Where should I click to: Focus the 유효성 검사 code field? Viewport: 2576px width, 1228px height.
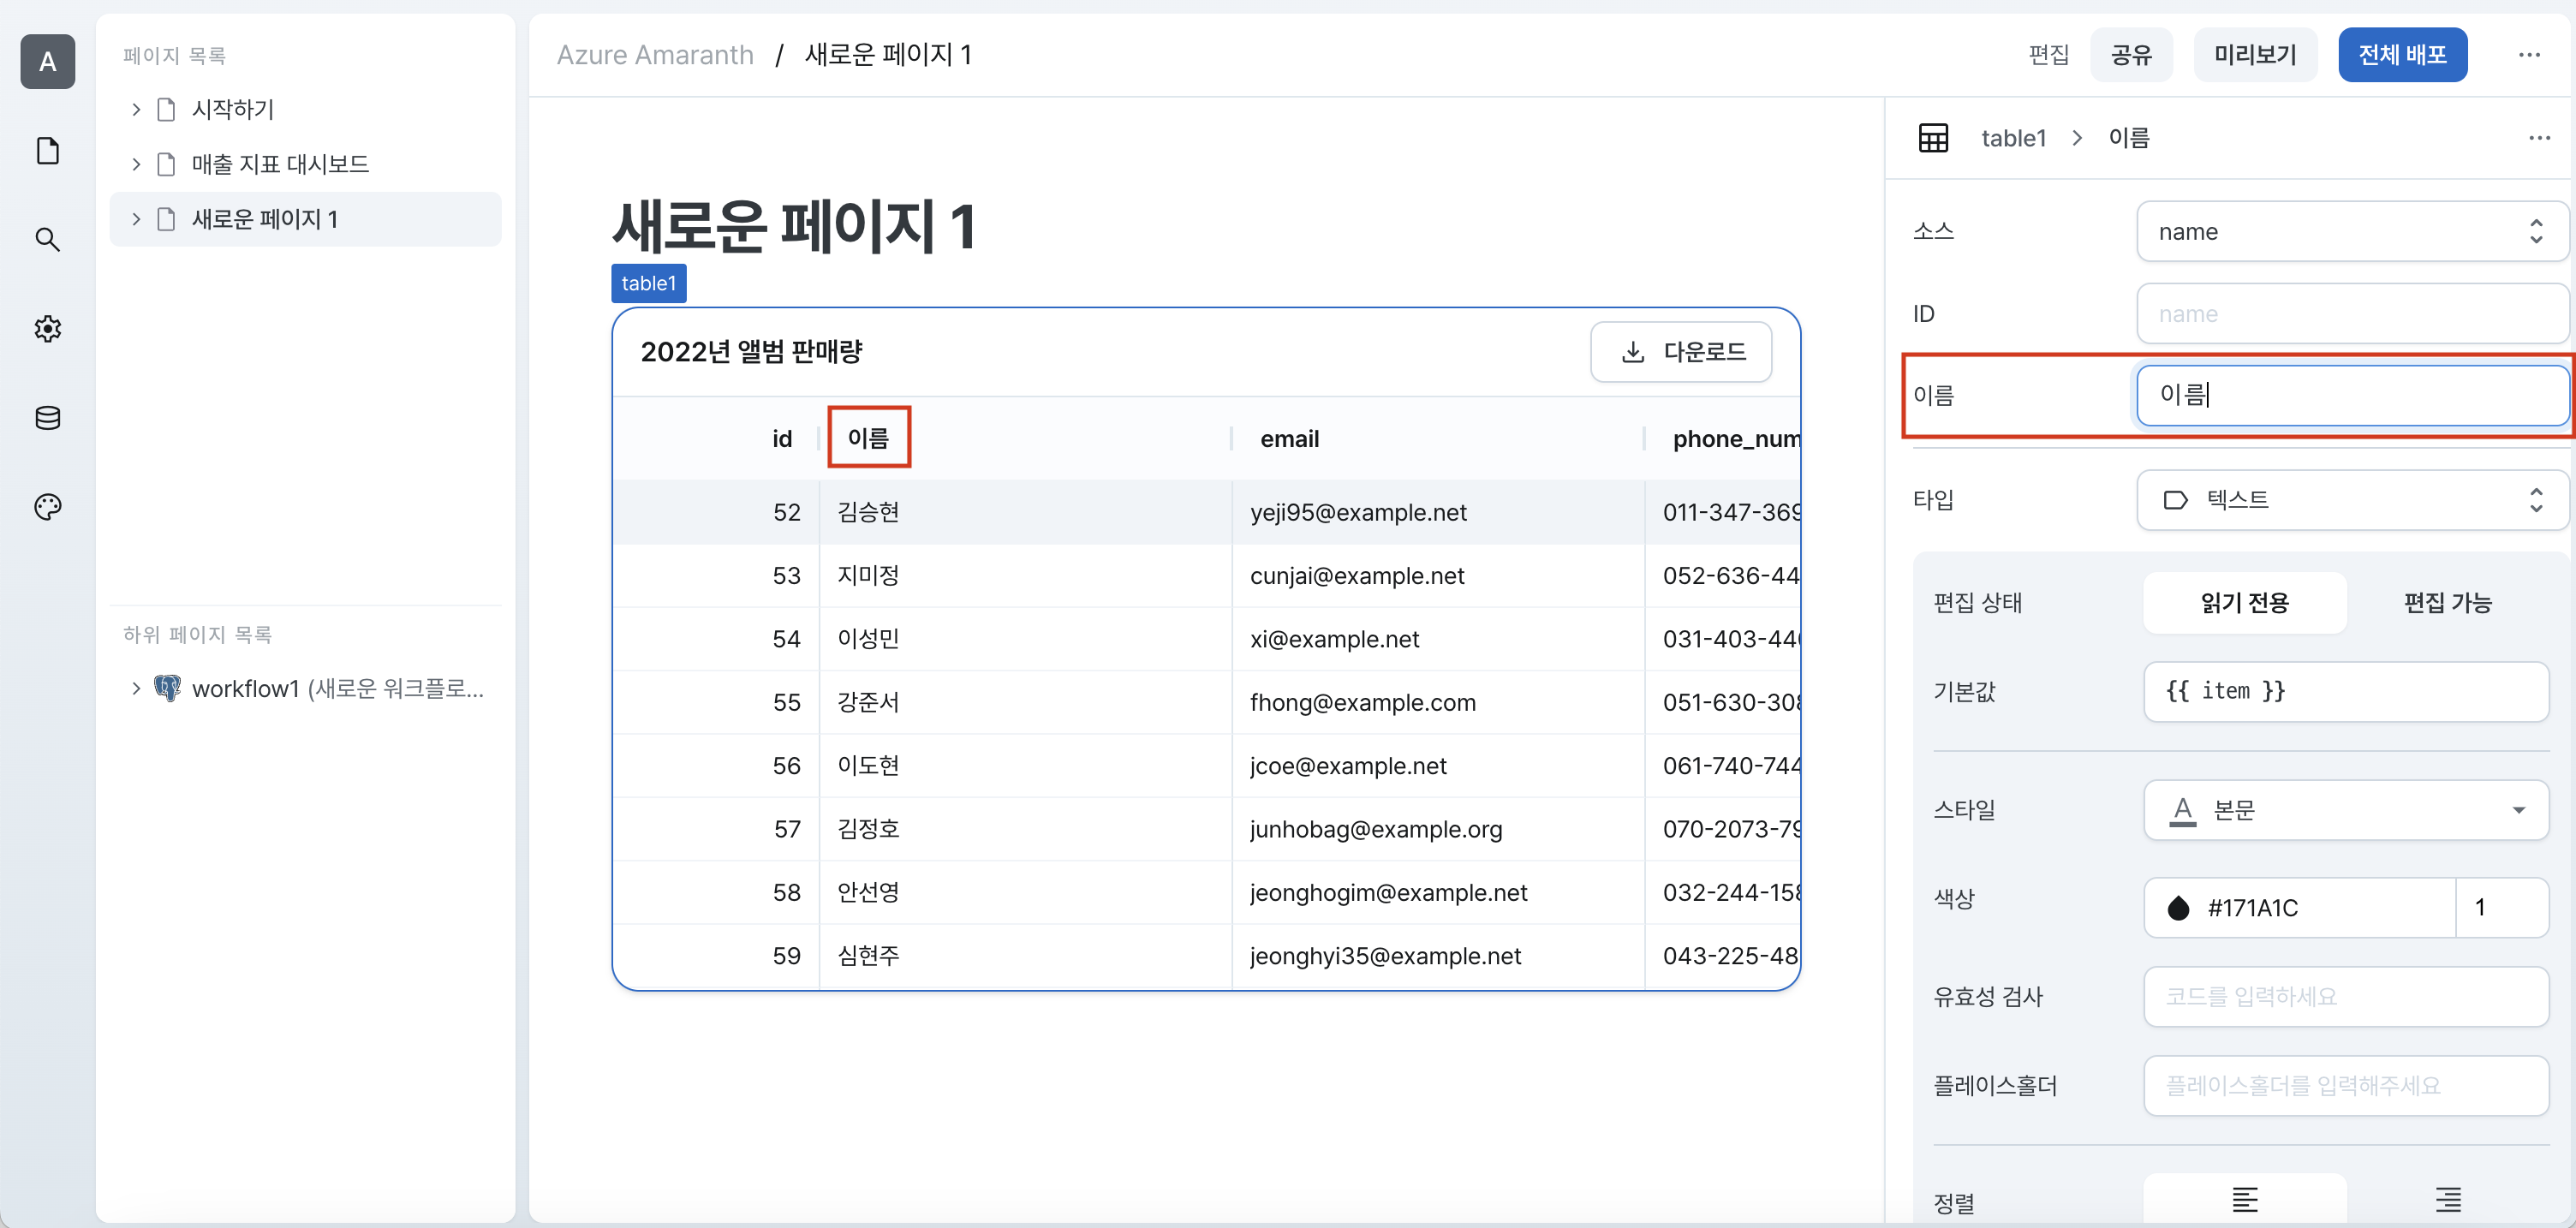pyautogui.click(x=2345, y=997)
